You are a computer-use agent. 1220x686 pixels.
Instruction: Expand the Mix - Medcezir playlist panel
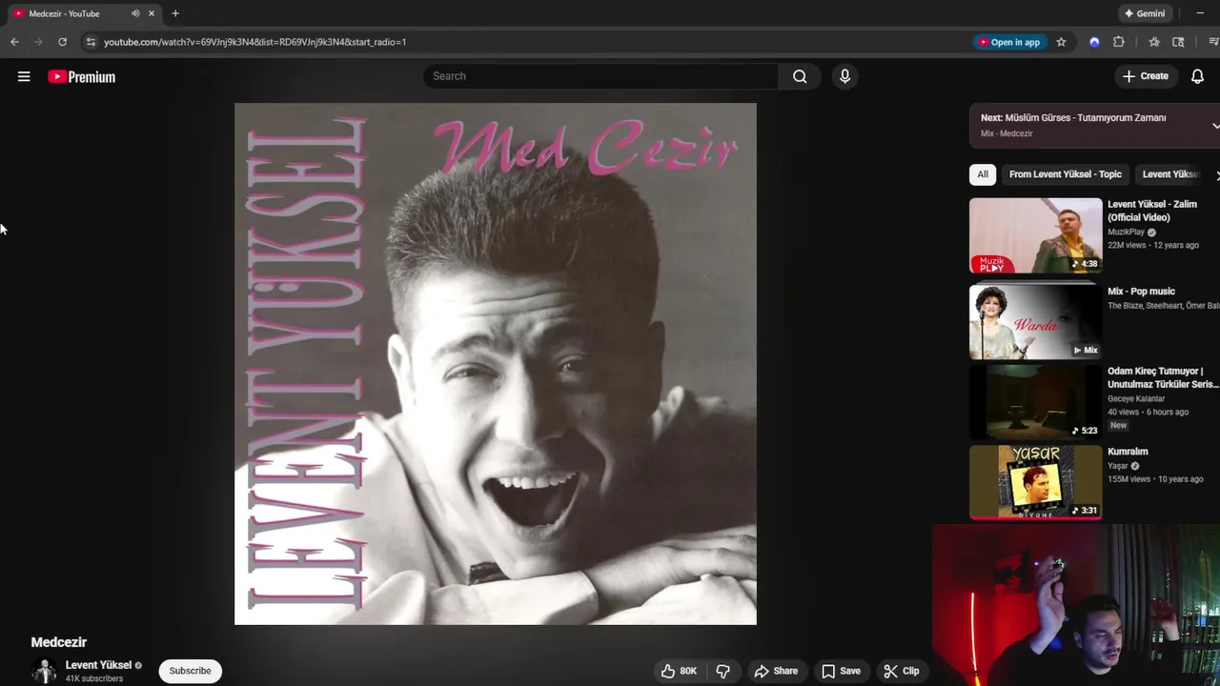tap(1215, 126)
